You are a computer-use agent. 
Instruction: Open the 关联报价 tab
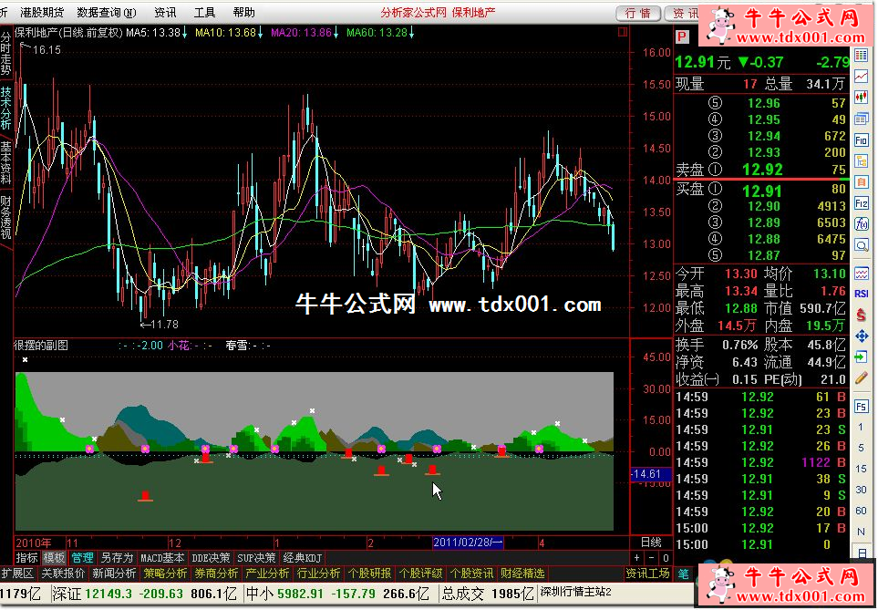pos(63,574)
